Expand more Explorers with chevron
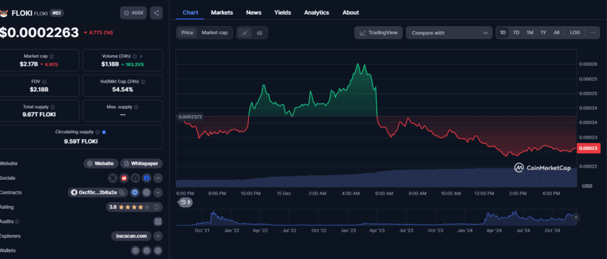 point(158,236)
